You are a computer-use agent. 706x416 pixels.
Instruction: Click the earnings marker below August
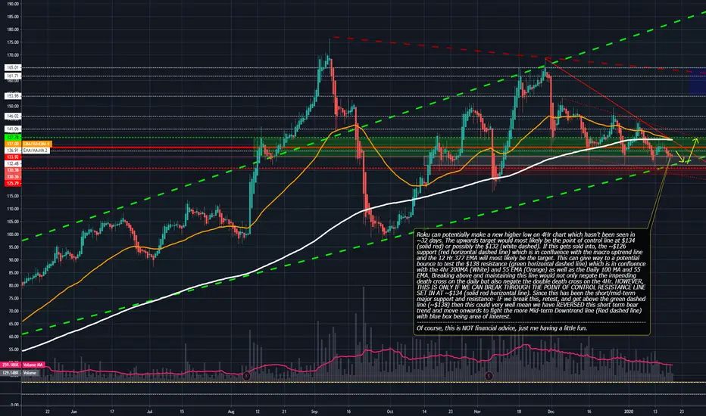pos(246,376)
